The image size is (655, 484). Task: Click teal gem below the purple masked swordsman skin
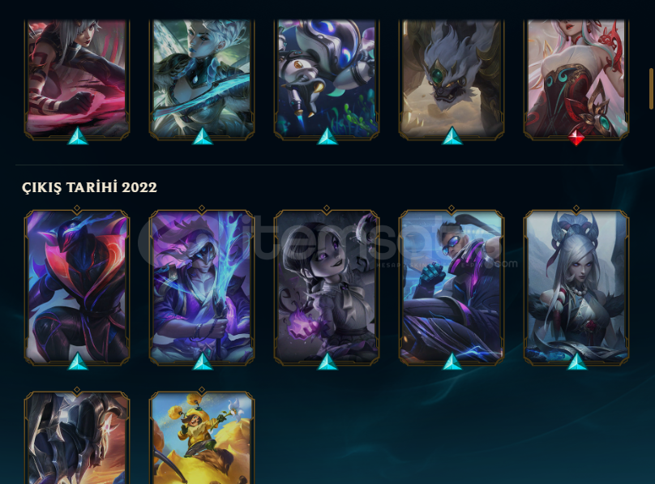[202, 362]
